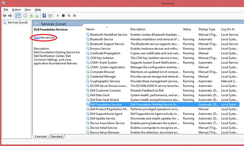The image size is (244, 146).
Task: Pause the service with the toolbar icon
Action: coord(69,16)
